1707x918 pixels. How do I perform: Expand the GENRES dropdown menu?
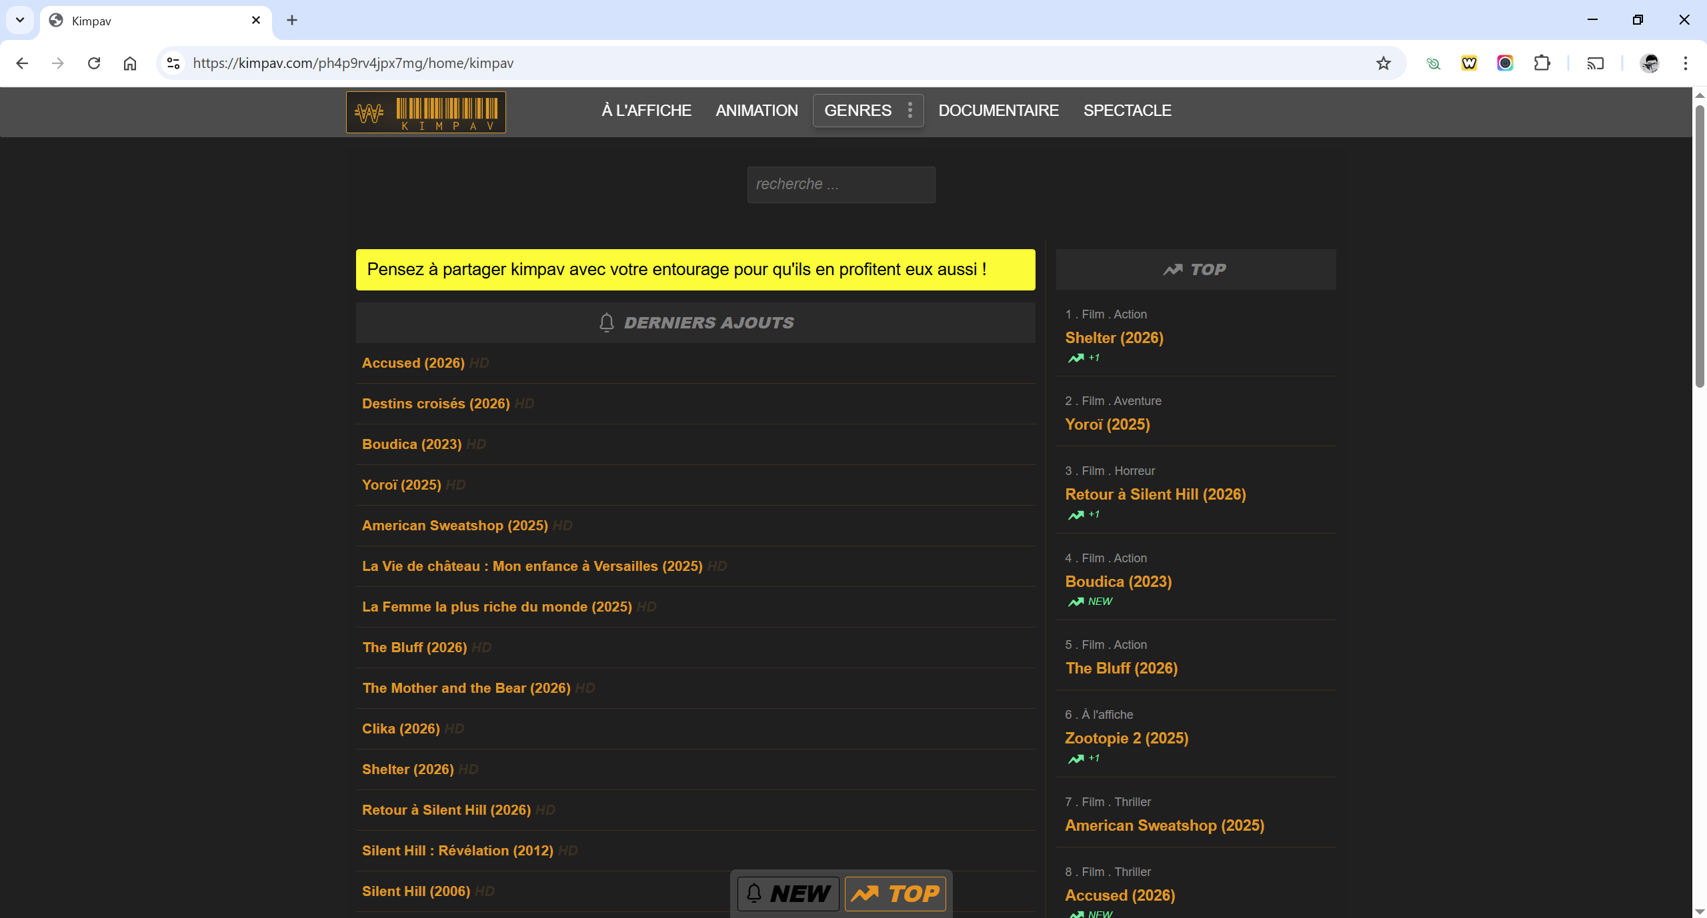click(x=868, y=111)
